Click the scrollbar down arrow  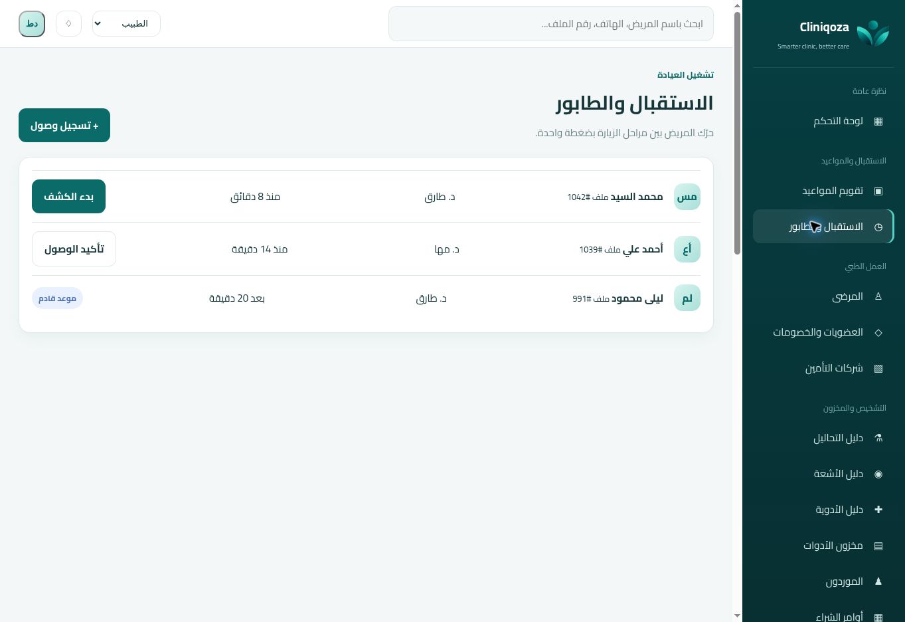pos(737,616)
